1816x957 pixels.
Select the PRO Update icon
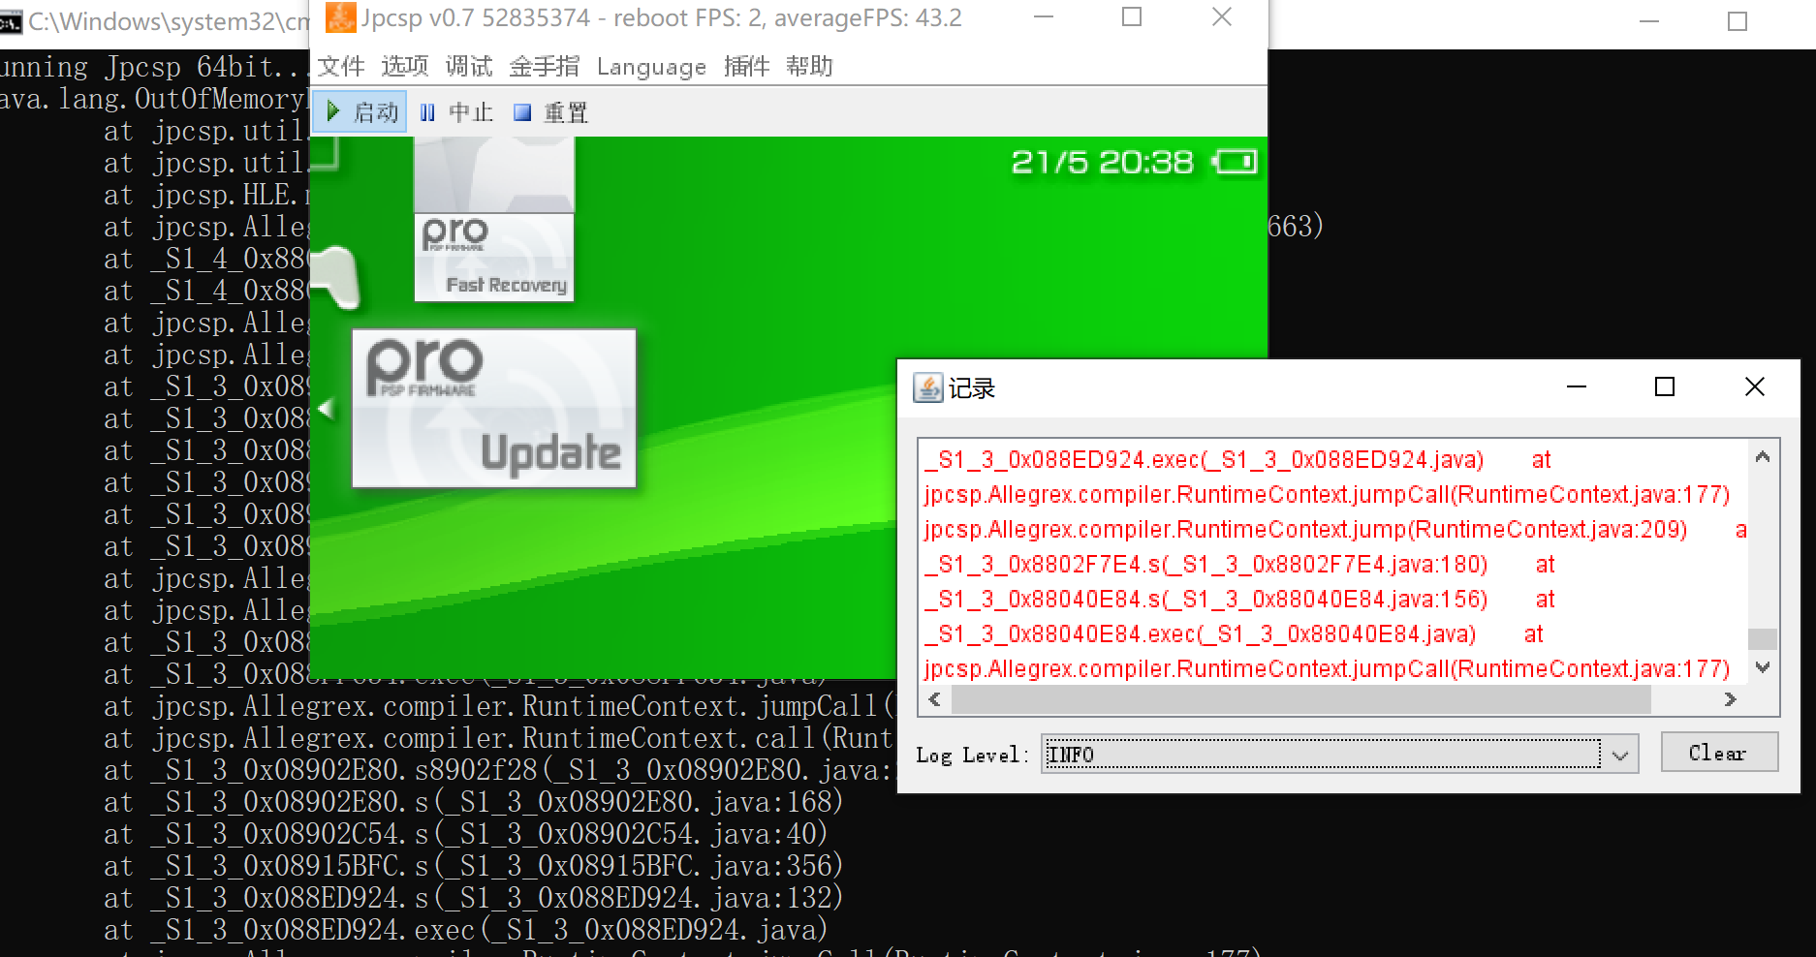click(493, 408)
